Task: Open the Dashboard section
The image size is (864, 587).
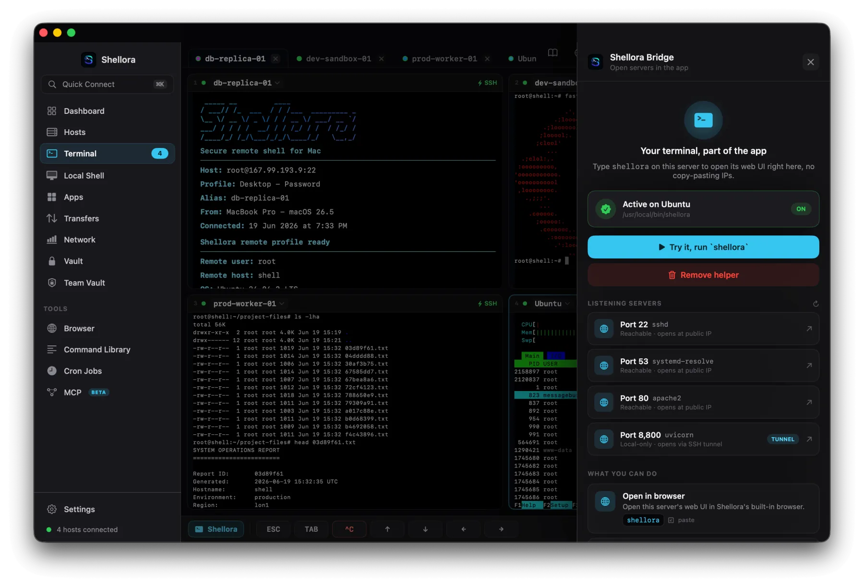Action: click(x=107, y=111)
